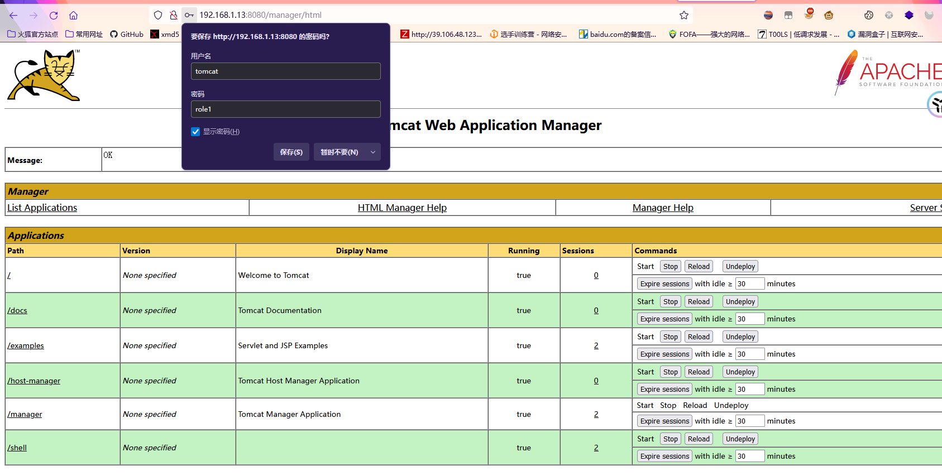
Task: Expire sessions for the /docs application
Action: [664, 319]
